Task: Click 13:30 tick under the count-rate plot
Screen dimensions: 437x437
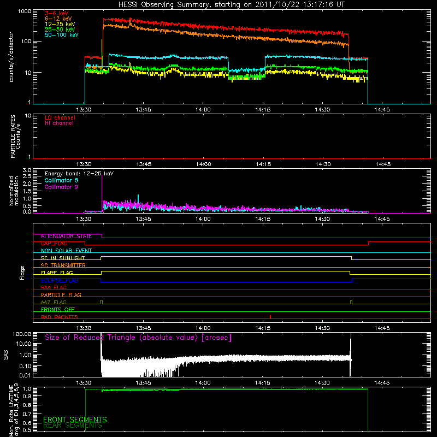Action: coord(84,110)
